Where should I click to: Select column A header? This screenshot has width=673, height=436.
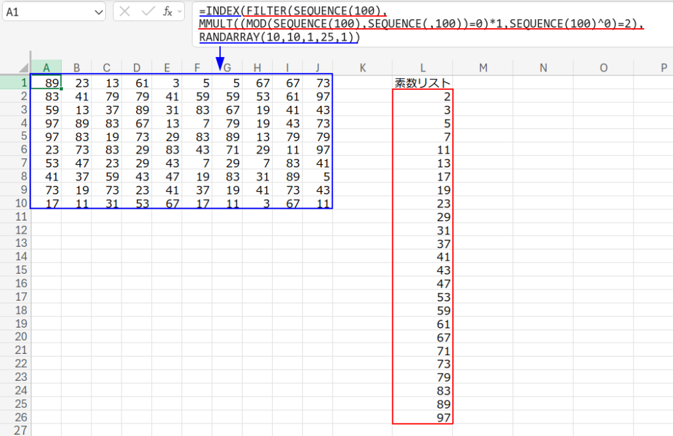46,68
